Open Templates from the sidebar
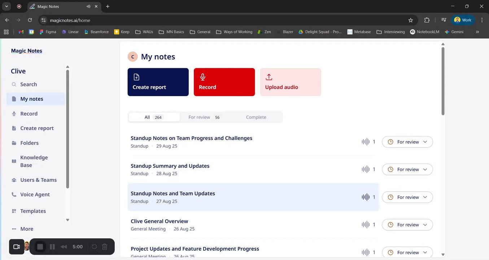 (x=33, y=211)
